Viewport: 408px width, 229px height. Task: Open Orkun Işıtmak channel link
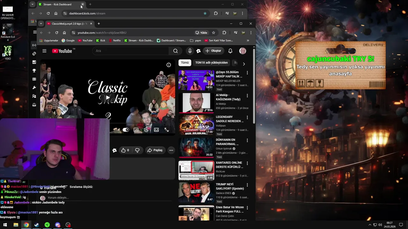point(224,149)
